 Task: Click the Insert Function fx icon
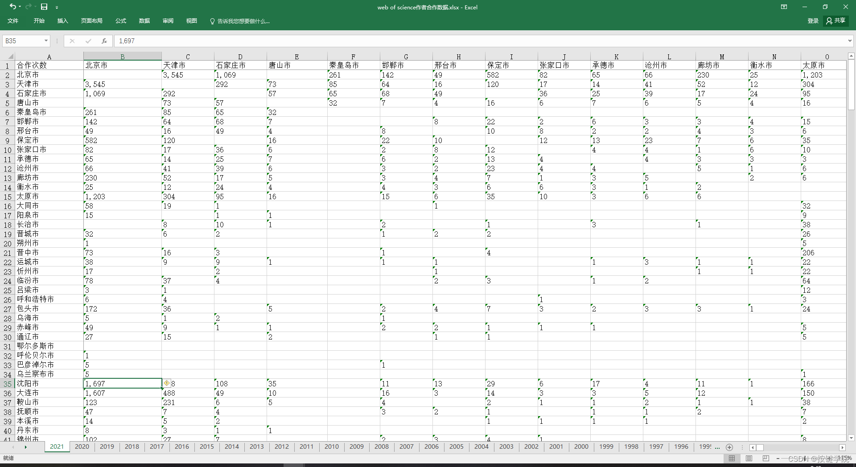104,41
